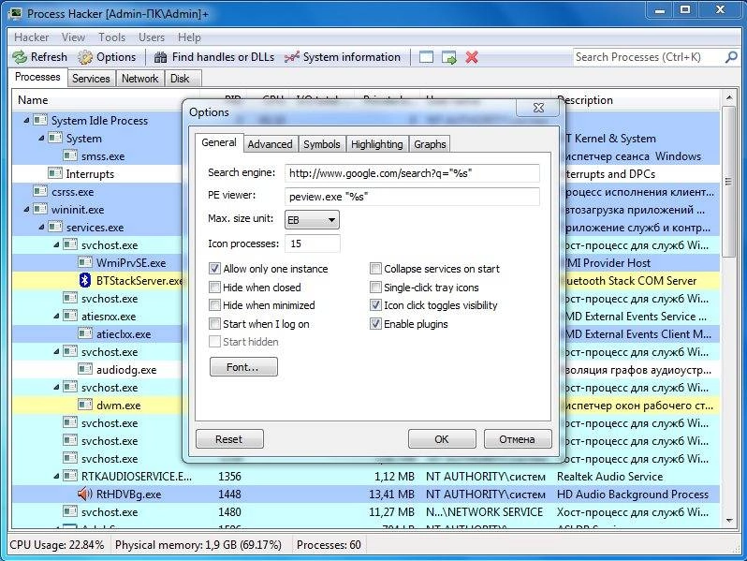The height and width of the screenshot is (561, 747).
Task: Open System information graph icon
Action: [x=291, y=57]
